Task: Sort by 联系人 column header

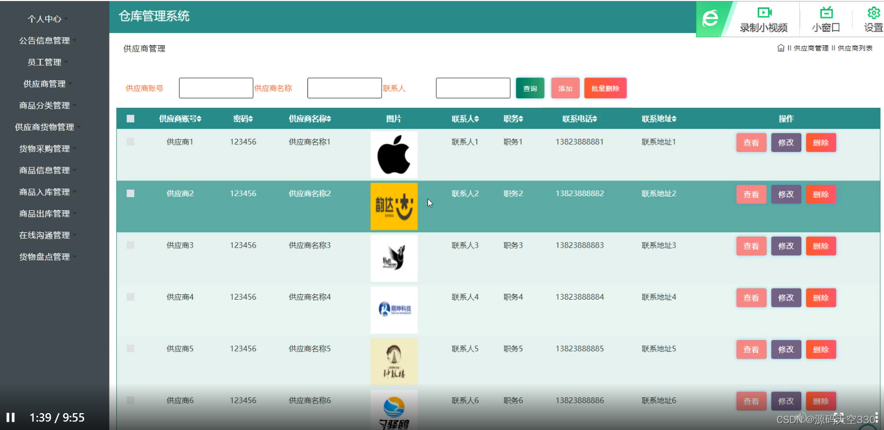Action: point(465,119)
